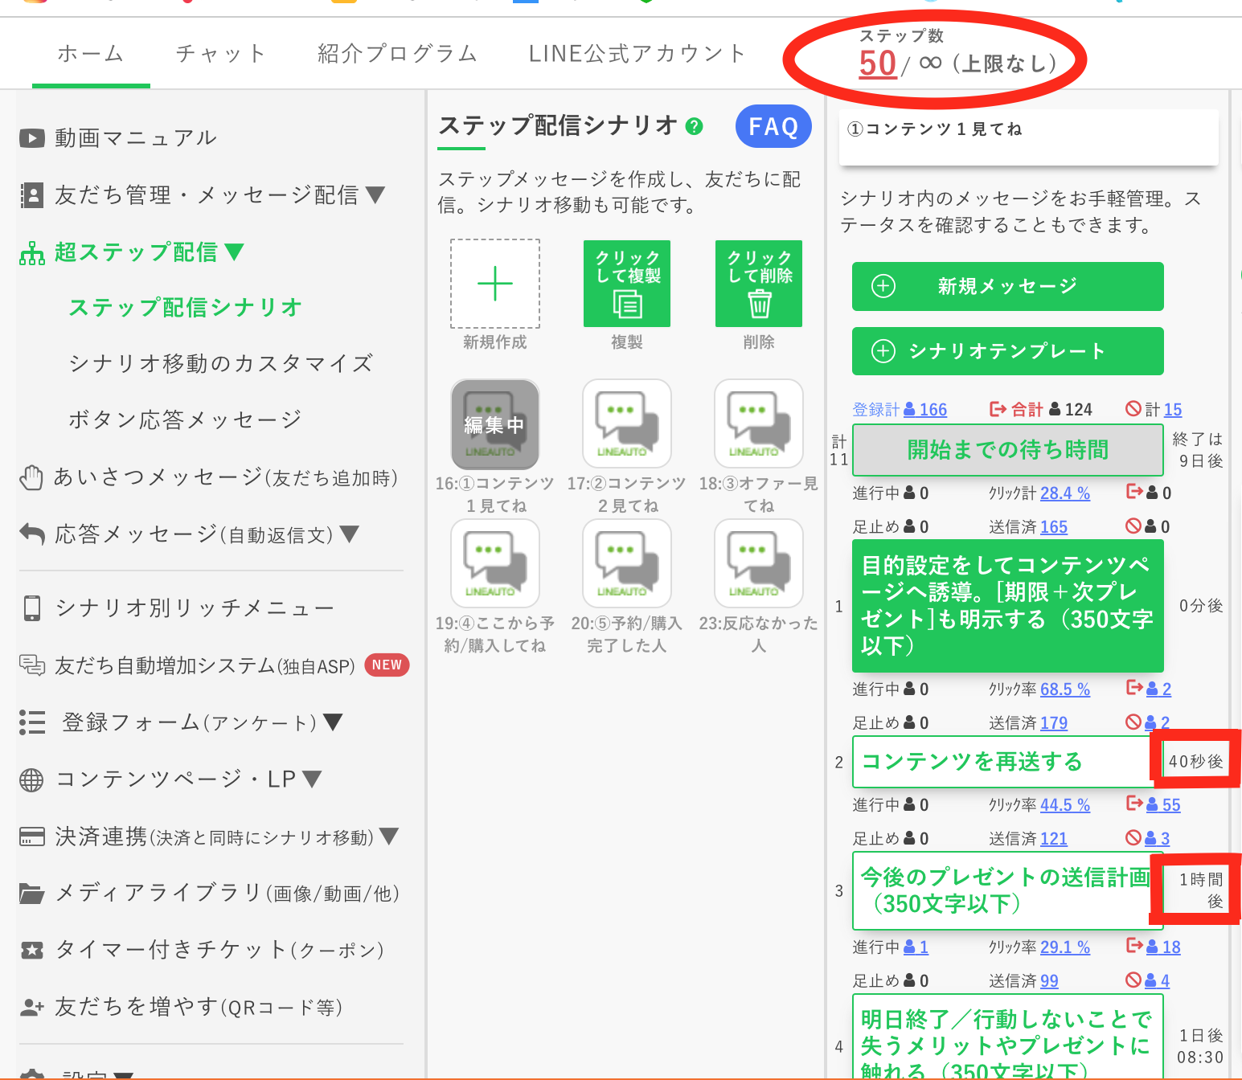Click the クリックして削除 trash button
The image size is (1242, 1080).
pos(759,284)
